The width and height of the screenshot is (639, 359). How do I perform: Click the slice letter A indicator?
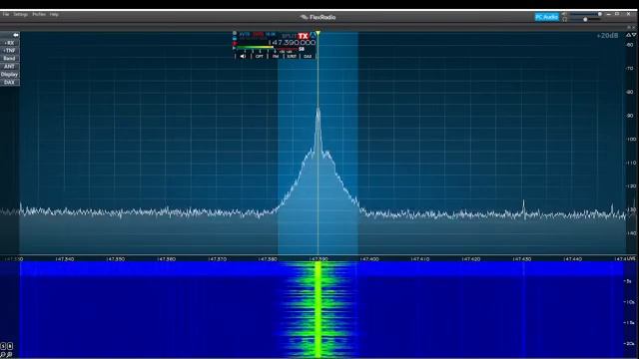(313, 36)
